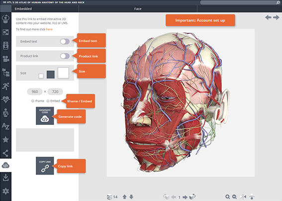Open the video camera animations icon
This screenshot has width=282, height=201.
(5, 59)
